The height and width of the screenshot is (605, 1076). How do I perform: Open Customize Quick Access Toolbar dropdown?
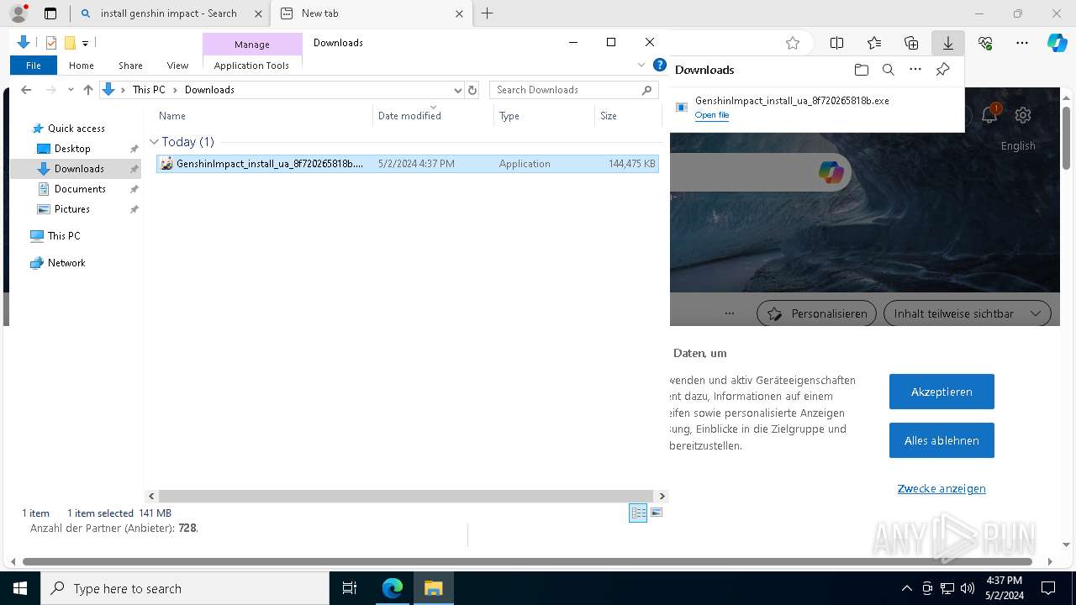85,43
